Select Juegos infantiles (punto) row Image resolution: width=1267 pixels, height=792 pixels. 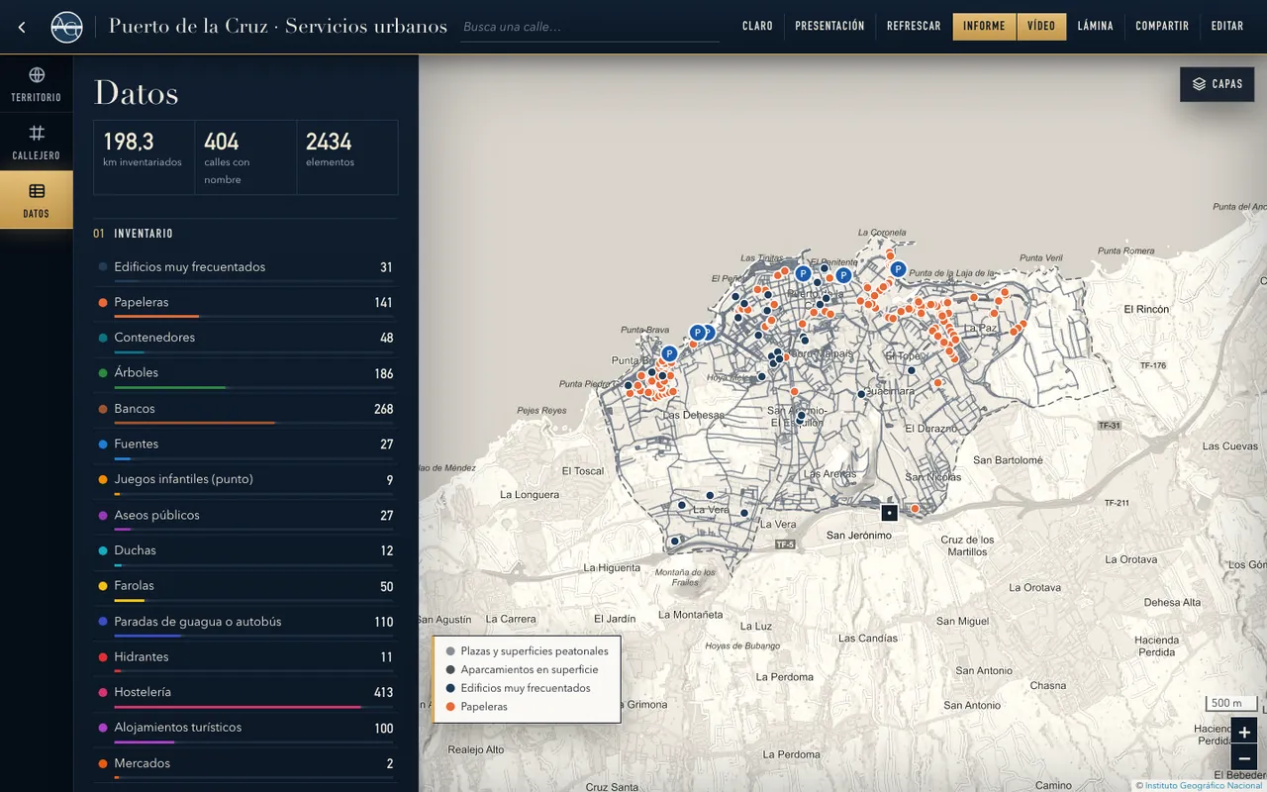click(245, 480)
